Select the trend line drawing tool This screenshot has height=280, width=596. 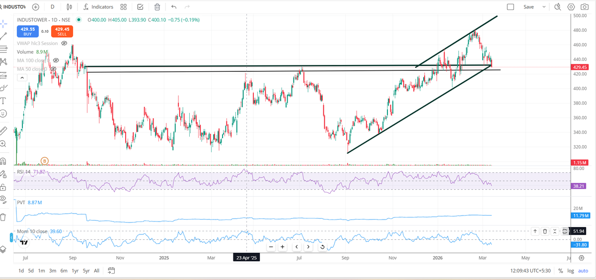click(x=3, y=36)
